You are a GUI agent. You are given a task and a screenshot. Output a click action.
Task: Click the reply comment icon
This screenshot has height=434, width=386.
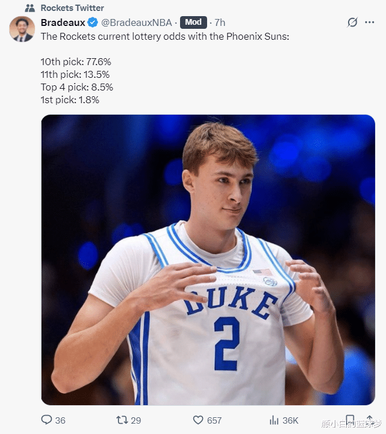coord(47,420)
